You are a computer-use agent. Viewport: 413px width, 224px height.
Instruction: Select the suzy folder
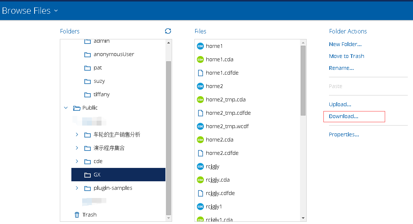(99, 81)
